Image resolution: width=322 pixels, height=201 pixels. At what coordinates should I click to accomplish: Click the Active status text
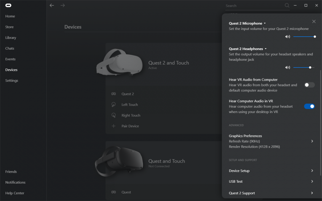pos(153,68)
